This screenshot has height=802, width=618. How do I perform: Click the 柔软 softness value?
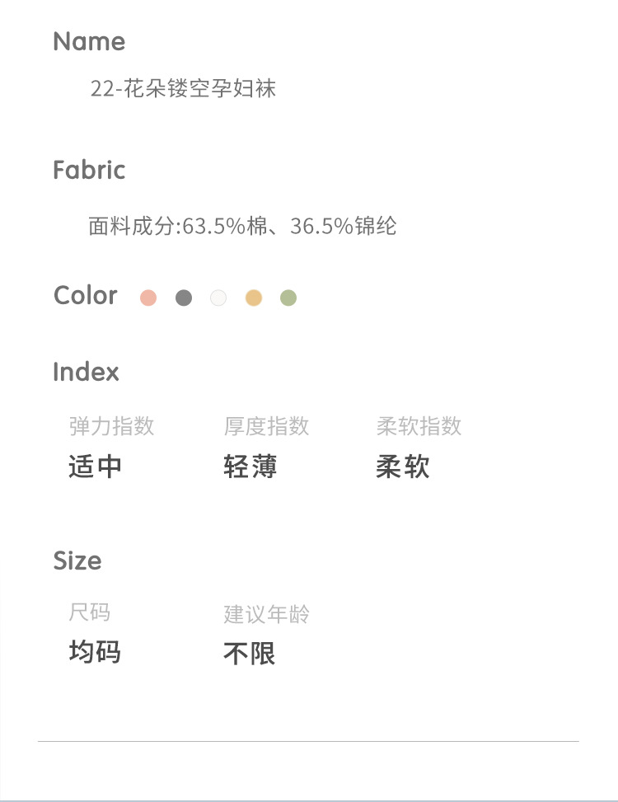[x=403, y=467]
